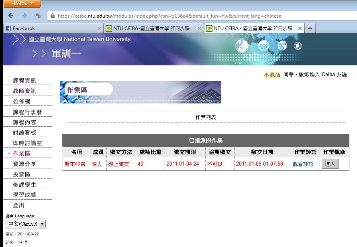Click 登出 to log out

pyautogui.click(x=18, y=205)
